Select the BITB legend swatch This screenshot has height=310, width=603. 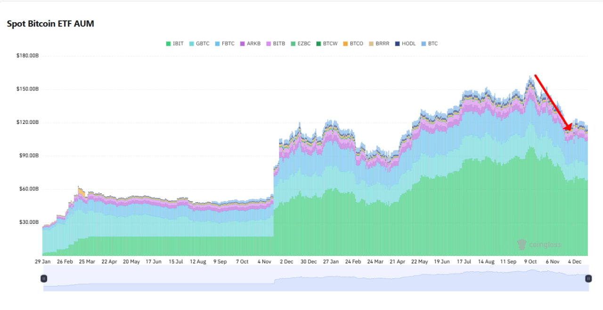pyautogui.click(x=275, y=44)
